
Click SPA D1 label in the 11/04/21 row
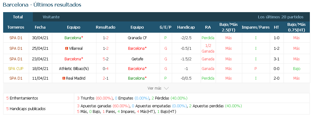pyautogui.click(x=16, y=78)
